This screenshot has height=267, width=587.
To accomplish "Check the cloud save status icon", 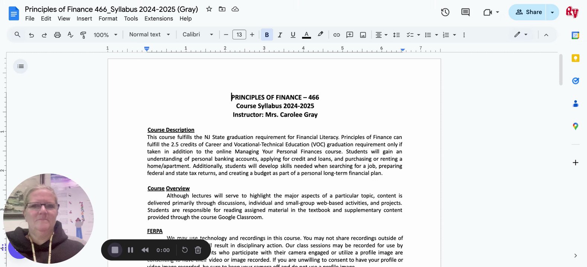I will [x=235, y=9].
